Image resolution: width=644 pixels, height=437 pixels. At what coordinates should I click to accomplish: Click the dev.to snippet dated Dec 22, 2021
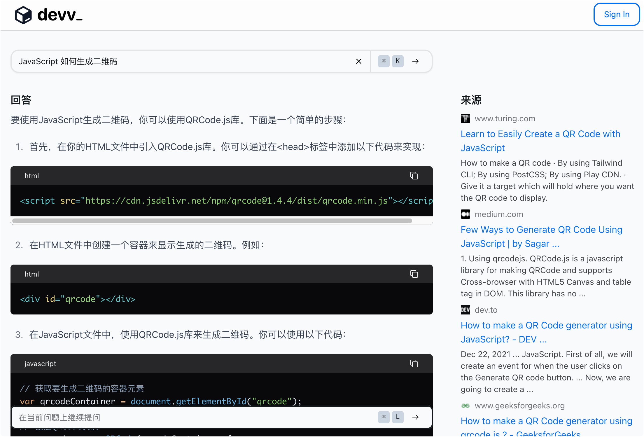[546, 372]
